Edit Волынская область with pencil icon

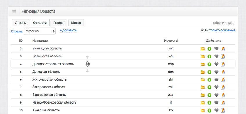[x=223, y=56]
